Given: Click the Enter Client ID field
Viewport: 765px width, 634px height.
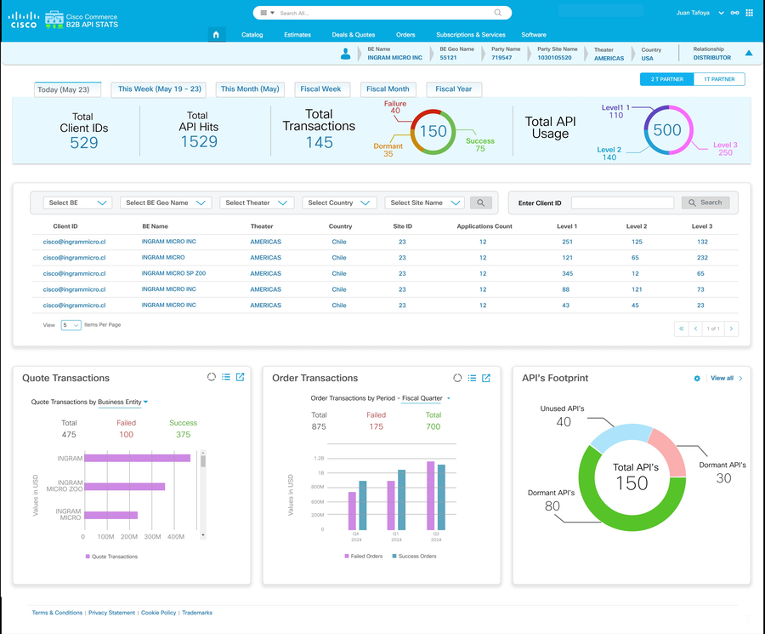Looking at the screenshot, I should (622, 203).
